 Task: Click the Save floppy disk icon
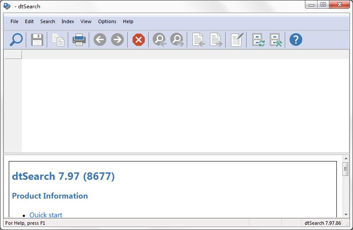[37, 40]
